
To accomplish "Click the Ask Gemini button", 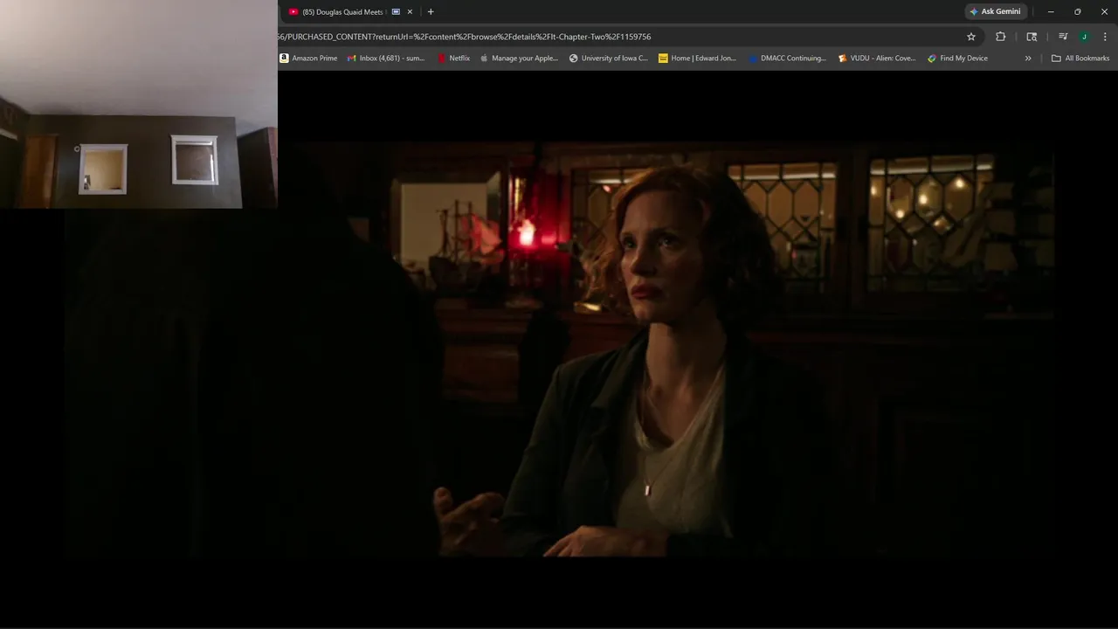I will click(x=995, y=12).
